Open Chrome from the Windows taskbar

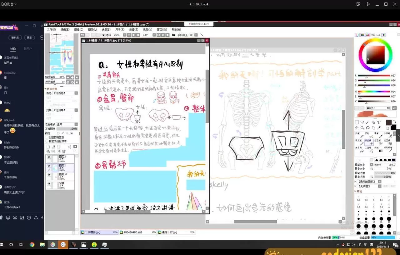(32, 245)
